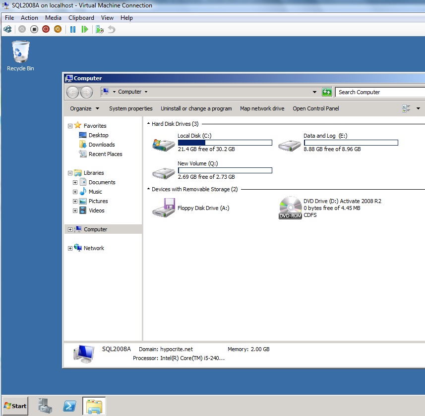Click the Explorer Back arrow button
The width and height of the screenshot is (425, 416).
coord(72,92)
